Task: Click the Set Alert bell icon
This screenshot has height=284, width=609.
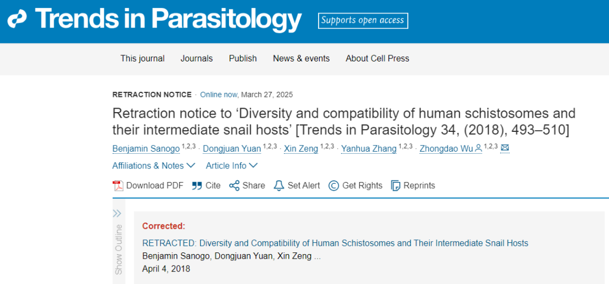Action: coord(279,186)
